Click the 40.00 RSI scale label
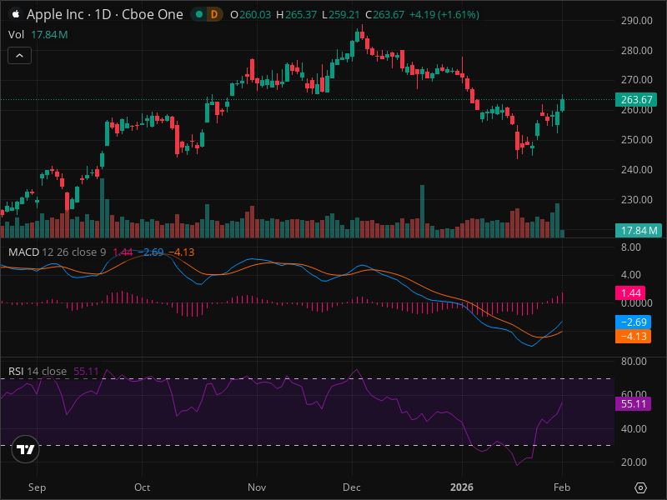Image resolution: width=667 pixels, height=500 pixels. [634, 429]
